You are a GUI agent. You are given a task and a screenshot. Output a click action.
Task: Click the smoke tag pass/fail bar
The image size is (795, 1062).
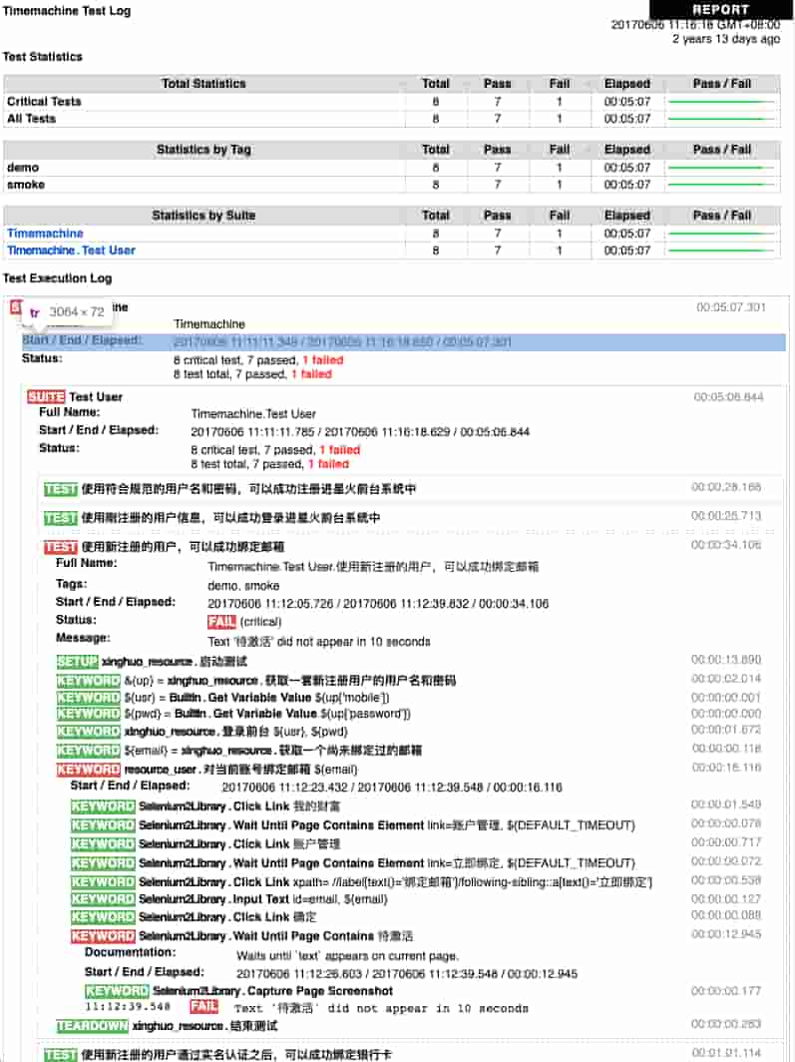[721, 185]
